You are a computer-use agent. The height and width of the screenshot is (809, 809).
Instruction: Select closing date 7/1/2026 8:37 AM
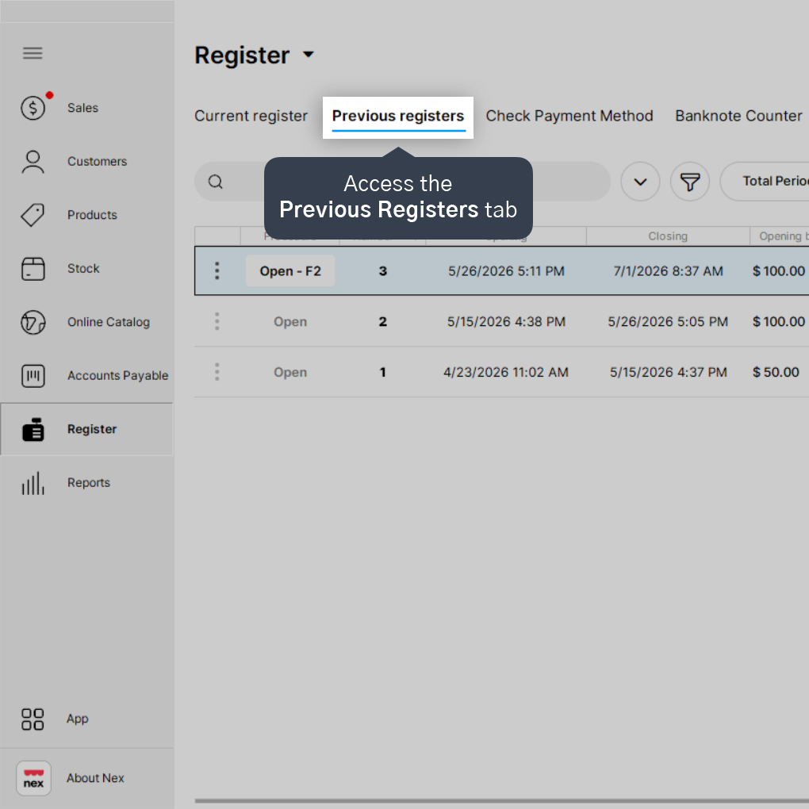coord(668,271)
